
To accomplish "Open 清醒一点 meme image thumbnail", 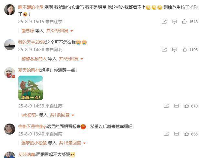I will click(x=31, y=88).
